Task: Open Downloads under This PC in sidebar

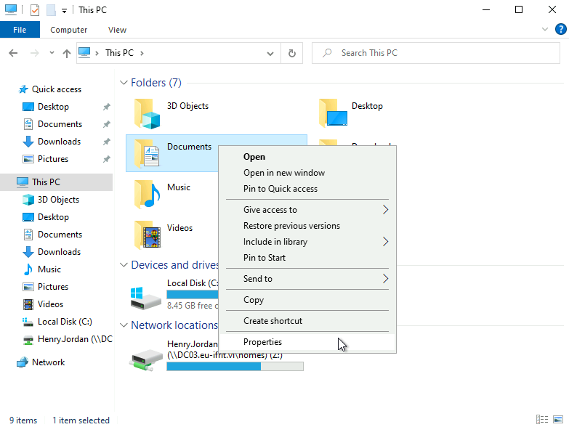Action: click(x=56, y=251)
